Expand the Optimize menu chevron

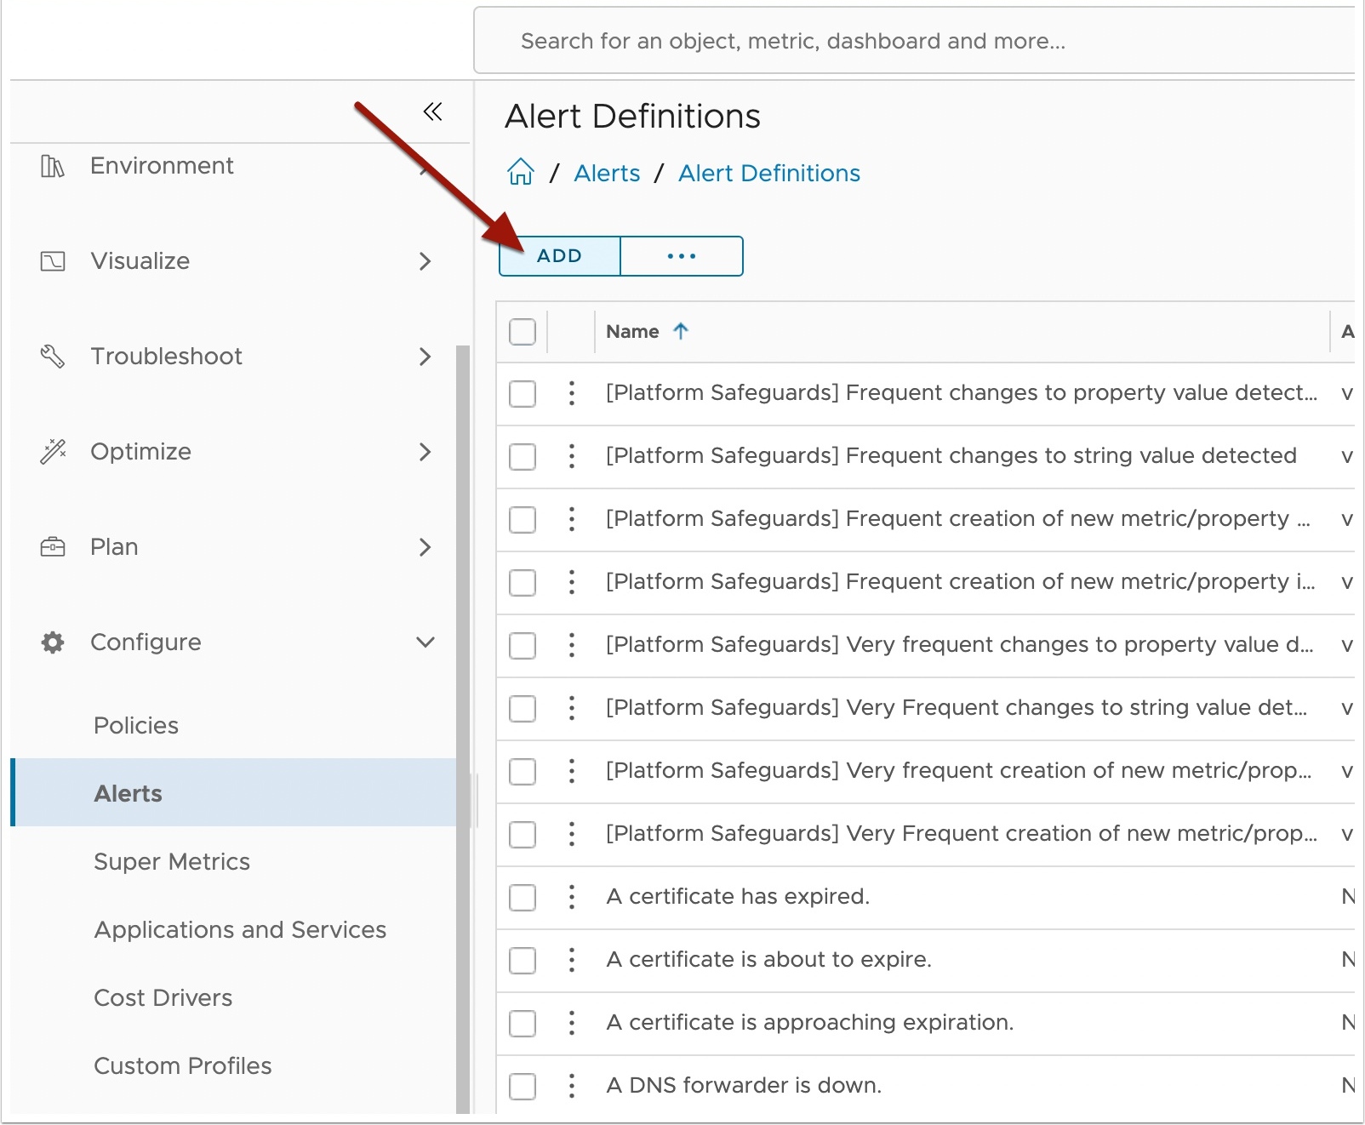coord(425,452)
